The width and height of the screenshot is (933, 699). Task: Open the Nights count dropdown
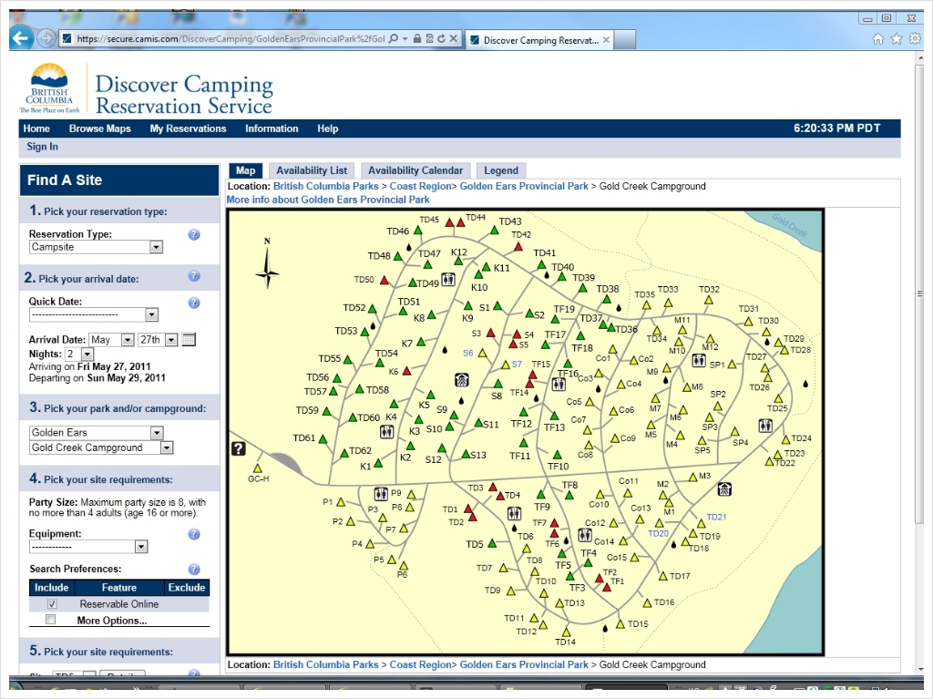point(87,354)
